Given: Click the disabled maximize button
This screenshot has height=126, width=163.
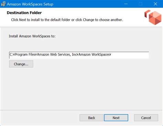Looking at the screenshot, I should tap(141, 4).
